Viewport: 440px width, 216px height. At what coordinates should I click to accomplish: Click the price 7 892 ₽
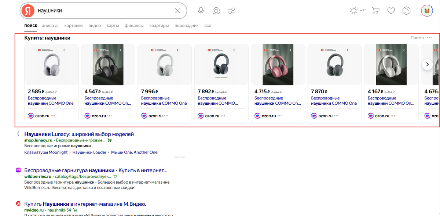(x=206, y=91)
